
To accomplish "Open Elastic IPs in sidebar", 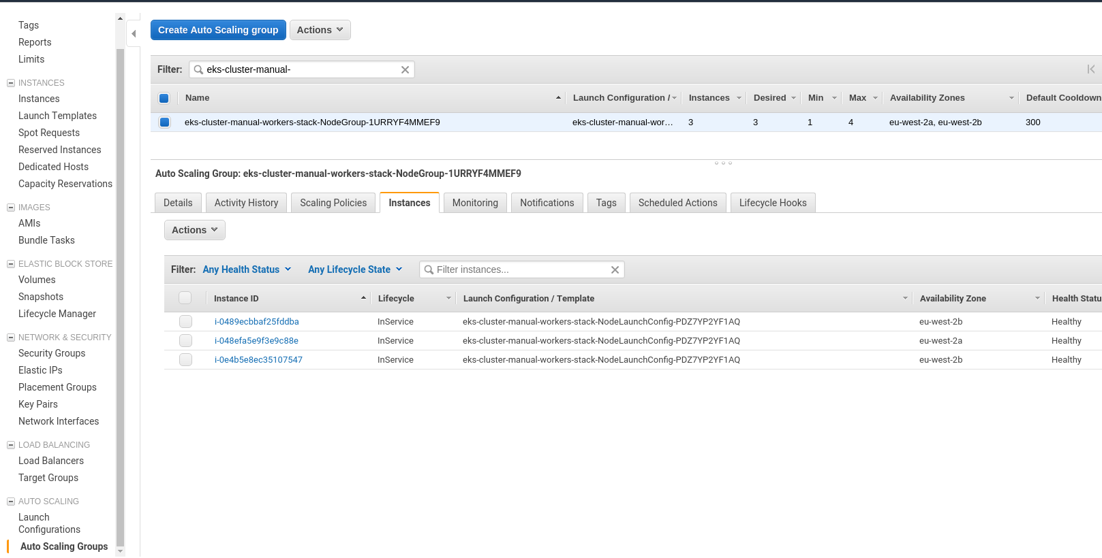I will pos(40,370).
